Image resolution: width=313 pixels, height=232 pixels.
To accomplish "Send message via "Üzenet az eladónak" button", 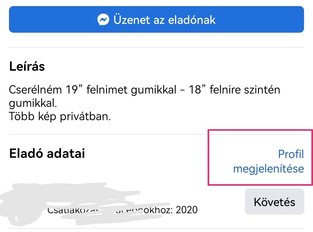I will pyautogui.click(x=156, y=19).
